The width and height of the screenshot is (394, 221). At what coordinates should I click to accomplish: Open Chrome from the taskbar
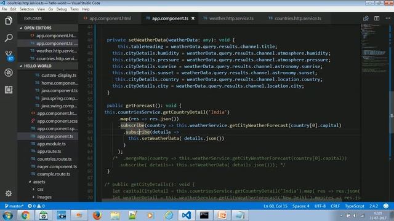click(25, 215)
